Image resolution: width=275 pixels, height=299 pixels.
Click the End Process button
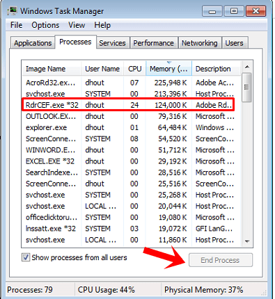(221, 260)
